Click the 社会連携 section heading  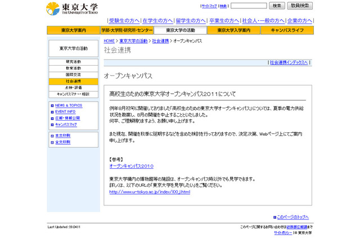pyautogui.click(x=118, y=50)
